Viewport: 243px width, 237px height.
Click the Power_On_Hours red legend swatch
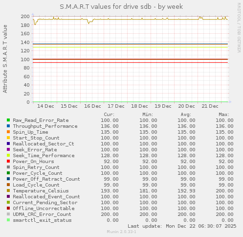pyautogui.click(x=8, y=161)
